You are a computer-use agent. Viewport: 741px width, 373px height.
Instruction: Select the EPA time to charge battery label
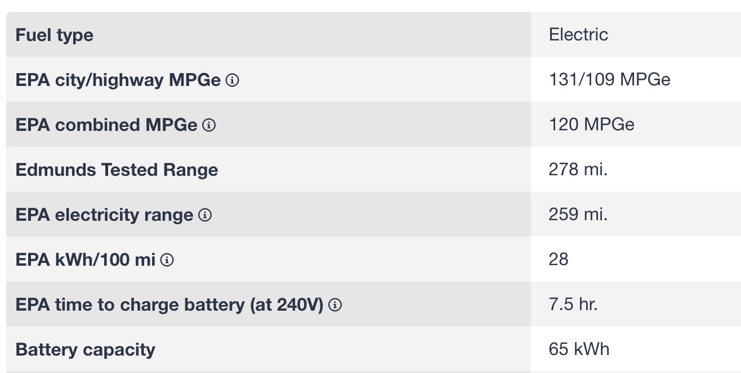pyautogui.click(x=169, y=305)
